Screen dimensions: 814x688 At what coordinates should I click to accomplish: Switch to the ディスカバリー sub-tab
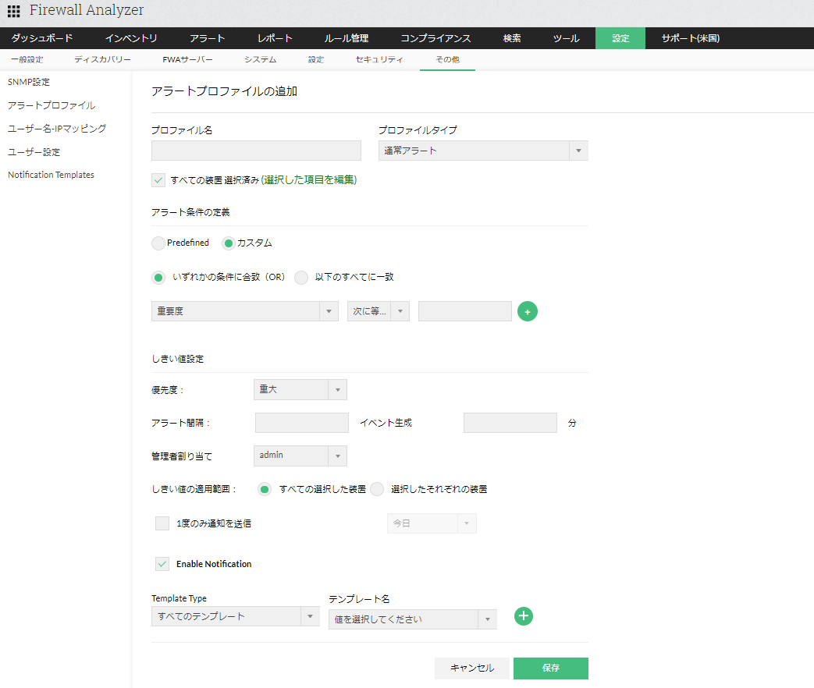click(102, 59)
